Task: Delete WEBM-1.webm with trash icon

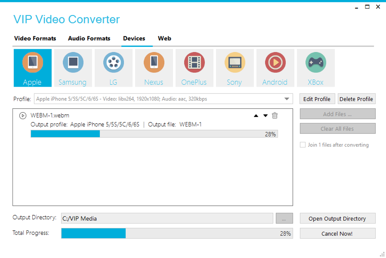Action: point(275,115)
